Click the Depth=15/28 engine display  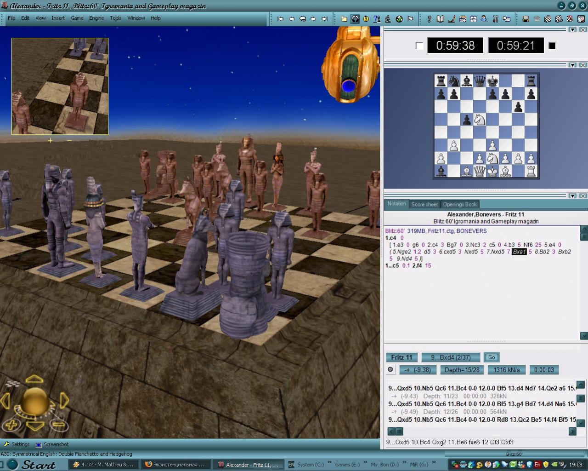point(461,370)
